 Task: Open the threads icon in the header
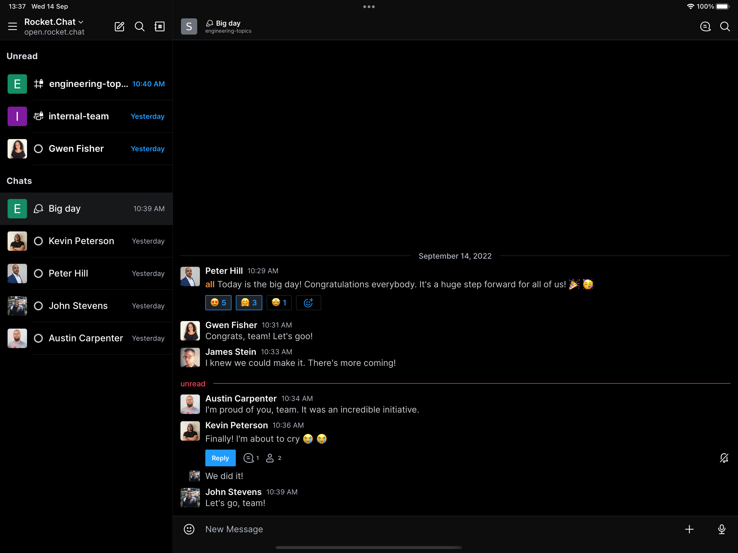pyautogui.click(x=705, y=26)
